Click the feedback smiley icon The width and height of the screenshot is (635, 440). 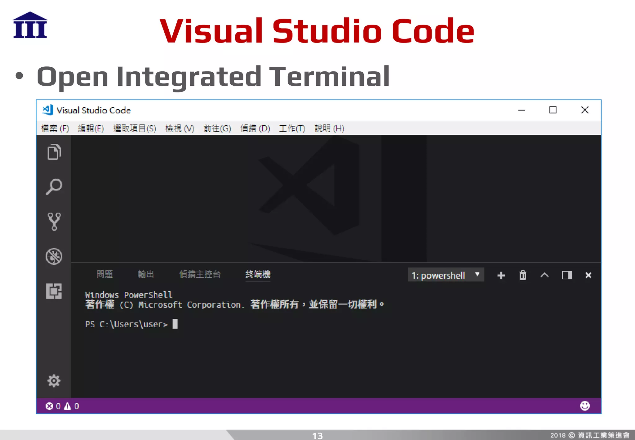585,406
